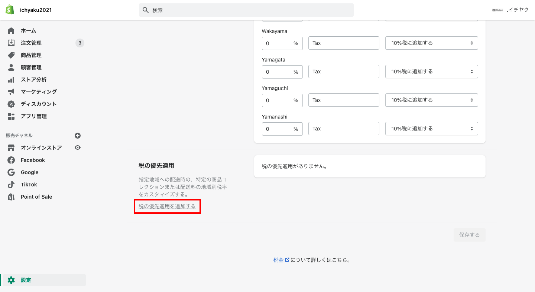The height and width of the screenshot is (292, 535).
Task: Open ホーム in the sidebar
Action: tap(28, 31)
